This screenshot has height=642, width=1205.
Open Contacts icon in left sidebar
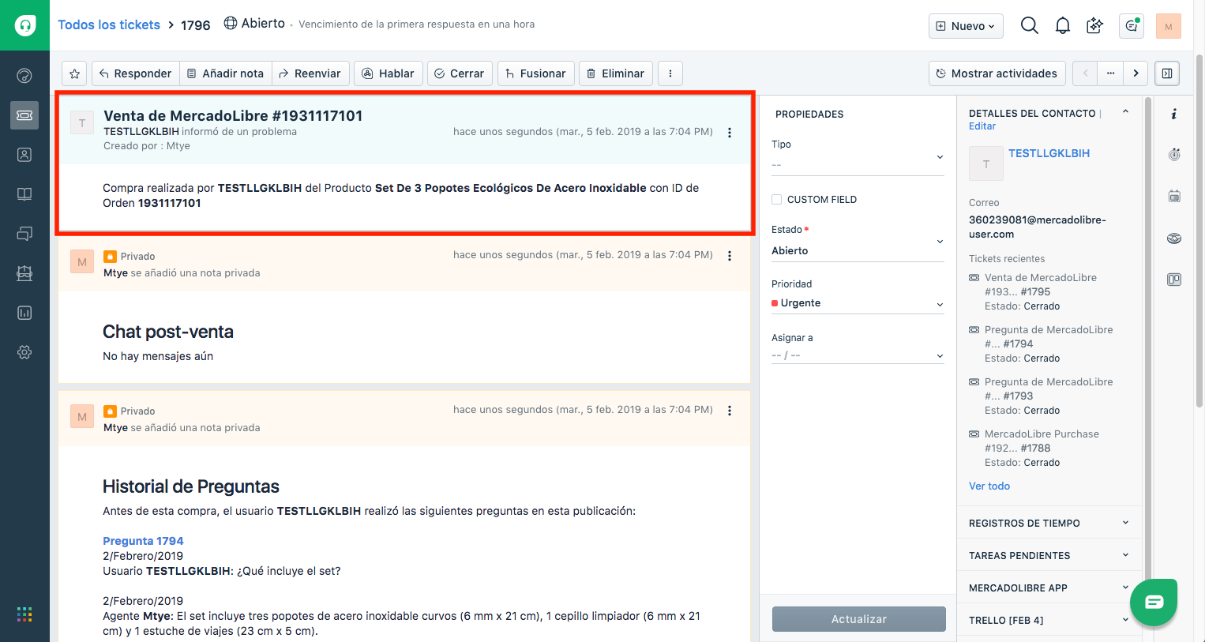pos(24,155)
